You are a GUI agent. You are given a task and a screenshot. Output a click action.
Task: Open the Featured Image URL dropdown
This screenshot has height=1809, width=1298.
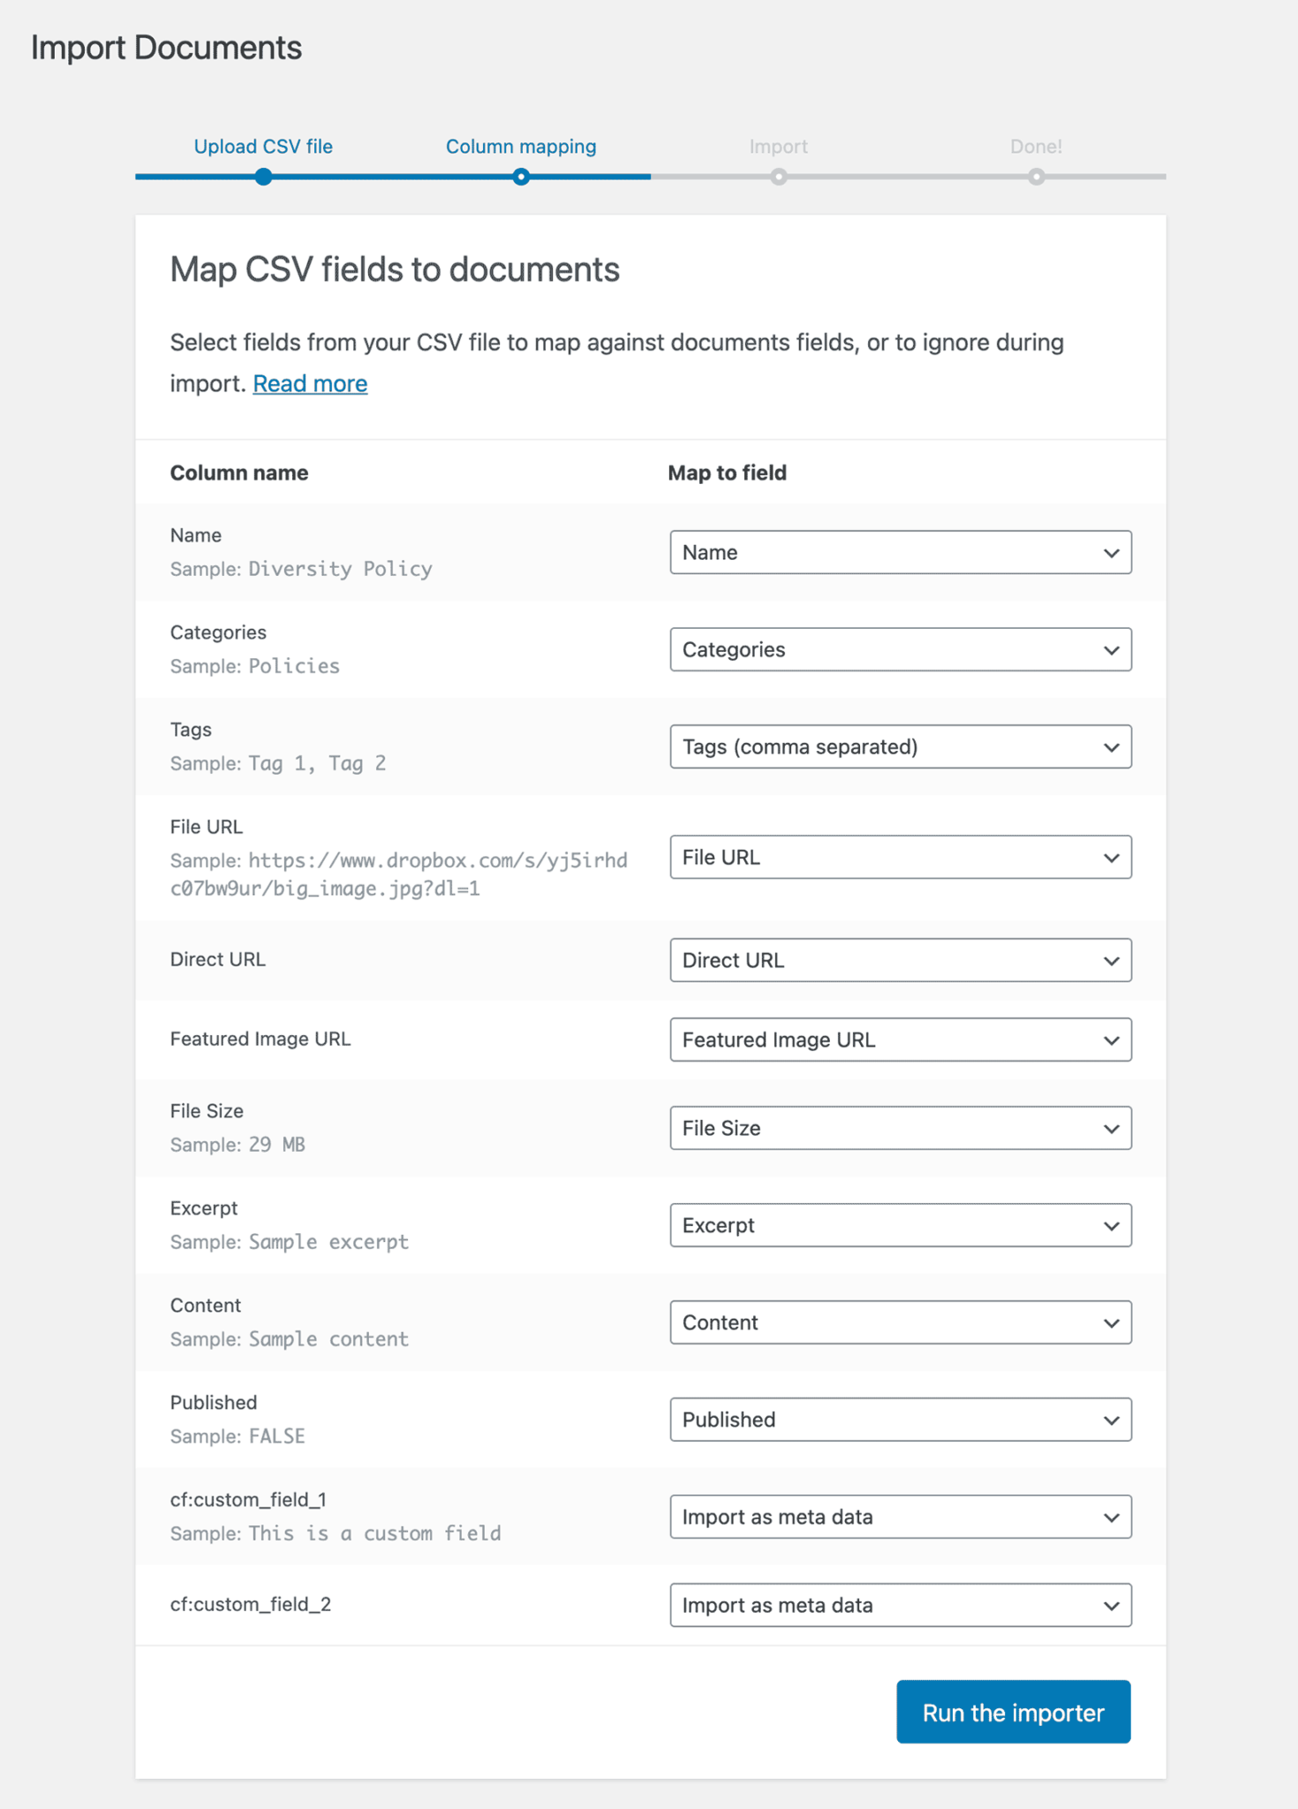900,1040
